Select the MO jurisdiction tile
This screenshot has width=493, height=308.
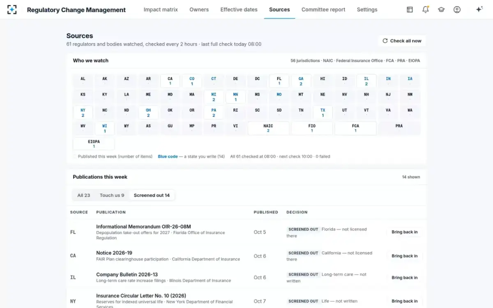point(279,97)
